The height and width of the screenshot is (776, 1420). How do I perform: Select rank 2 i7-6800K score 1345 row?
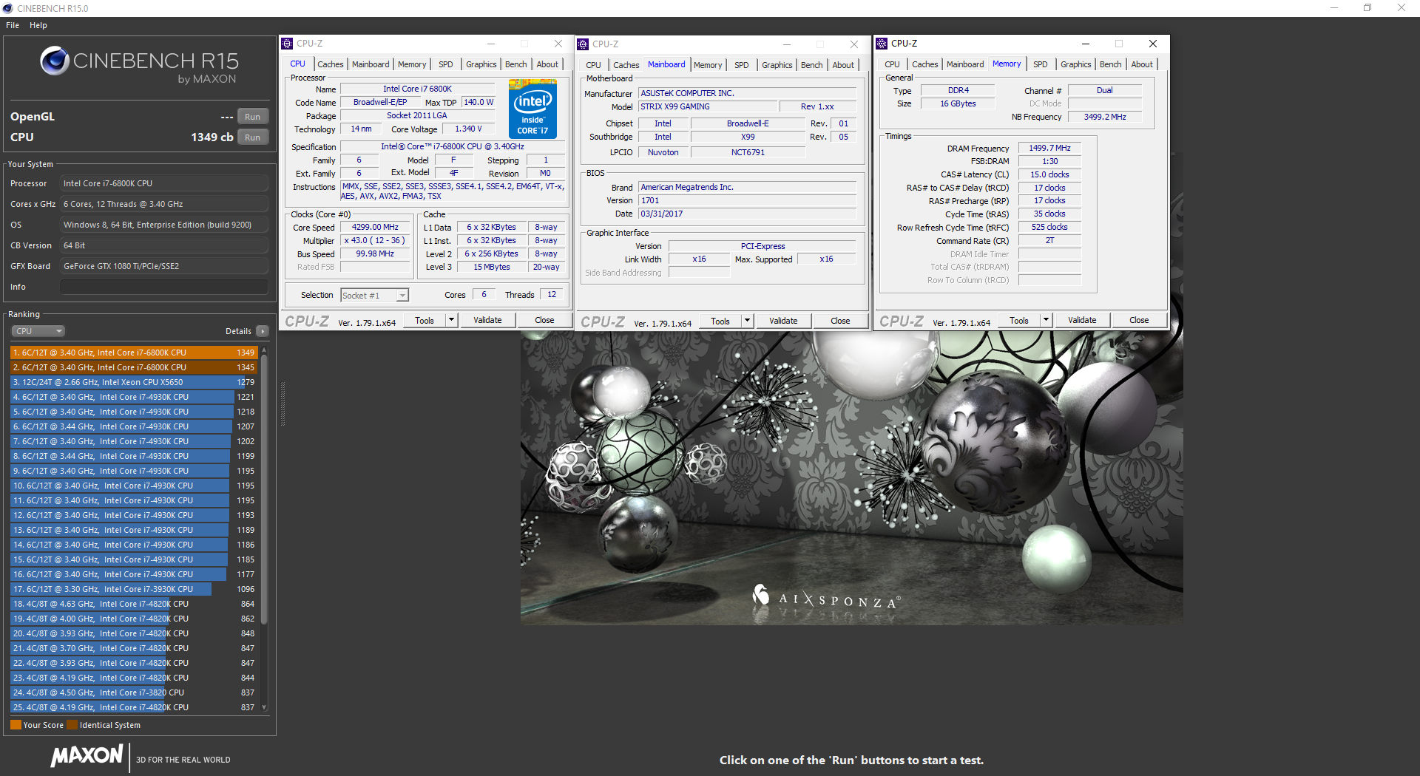pos(134,367)
